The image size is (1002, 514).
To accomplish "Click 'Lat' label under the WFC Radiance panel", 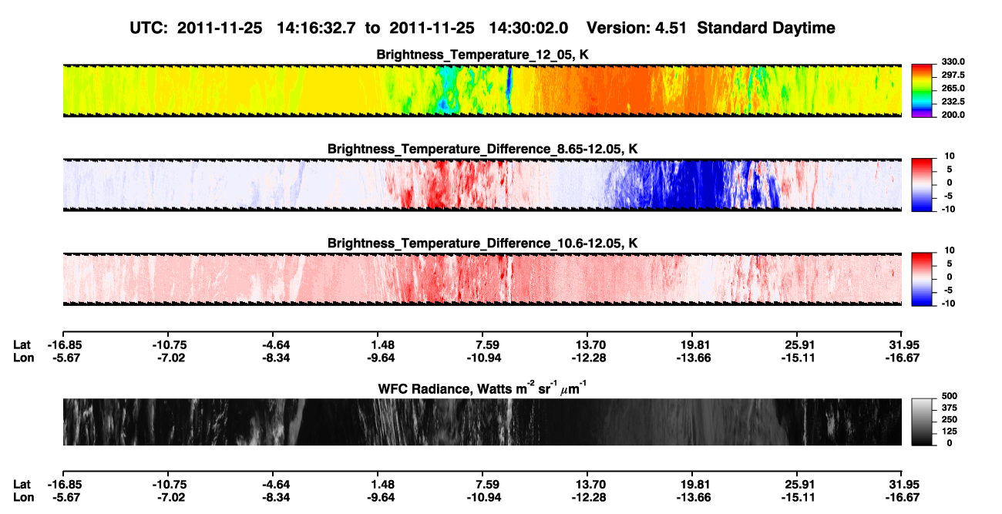I will click(x=22, y=484).
